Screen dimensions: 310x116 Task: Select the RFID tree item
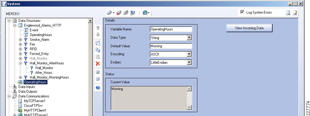33,49
